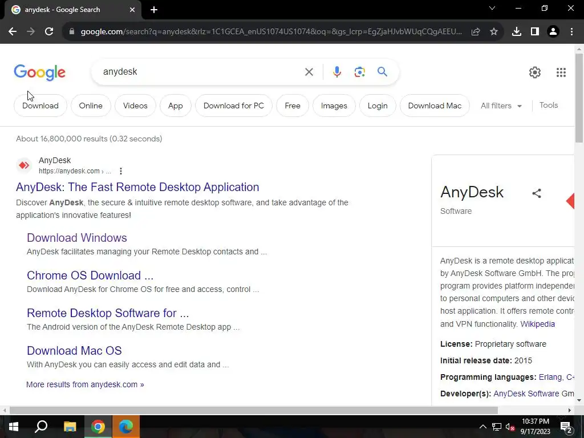Viewport: 584px width, 438px height.
Task: Click the blue magnifier search button
Action: tap(382, 71)
